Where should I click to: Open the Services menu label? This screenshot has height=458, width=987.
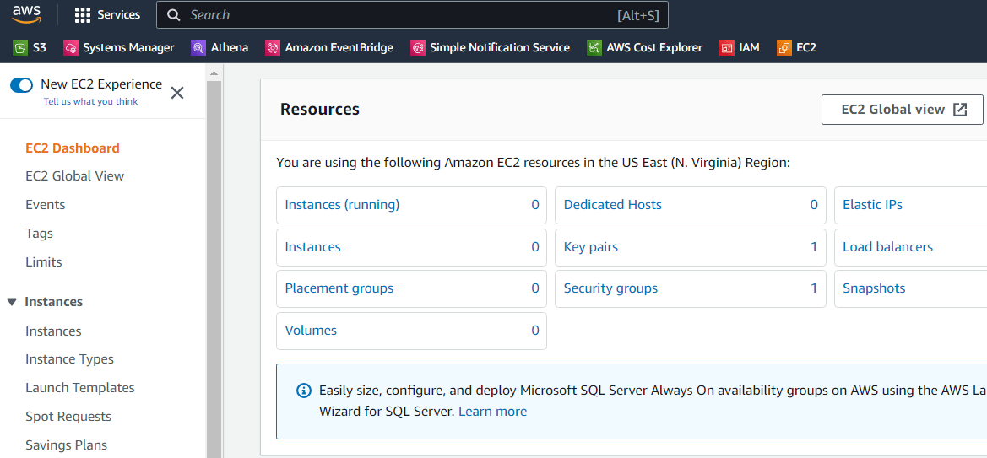(x=119, y=14)
